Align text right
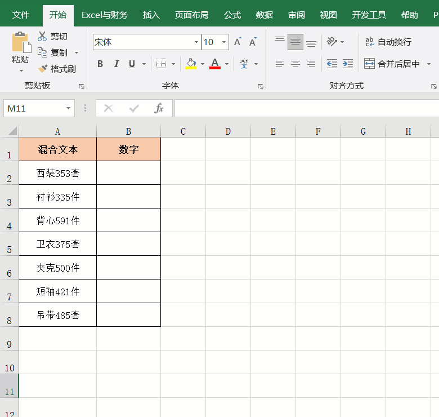 point(311,64)
